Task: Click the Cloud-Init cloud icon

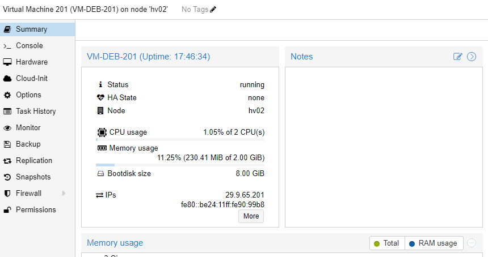Action: pos(7,79)
